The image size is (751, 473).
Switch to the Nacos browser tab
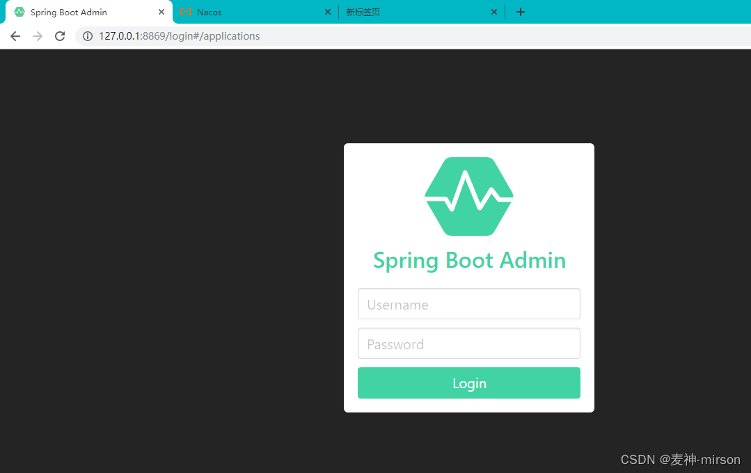255,12
